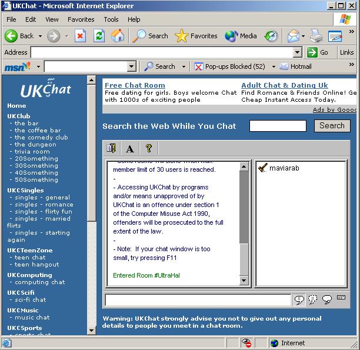Click the Edit page icon in toolbar
The image size is (360, 350).
[x=335, y=36]
